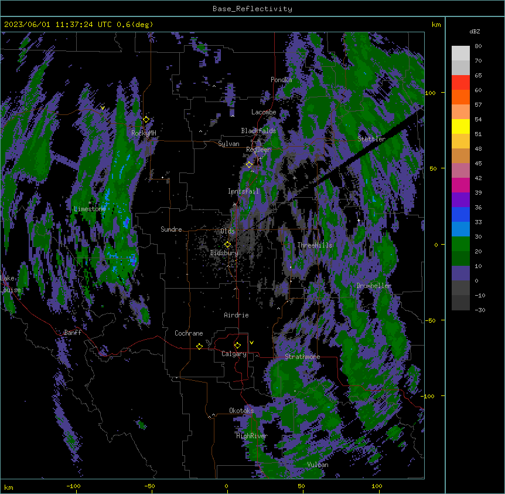Click the Vulcan label
Screen dimensions: 505x494
(318, 465)
